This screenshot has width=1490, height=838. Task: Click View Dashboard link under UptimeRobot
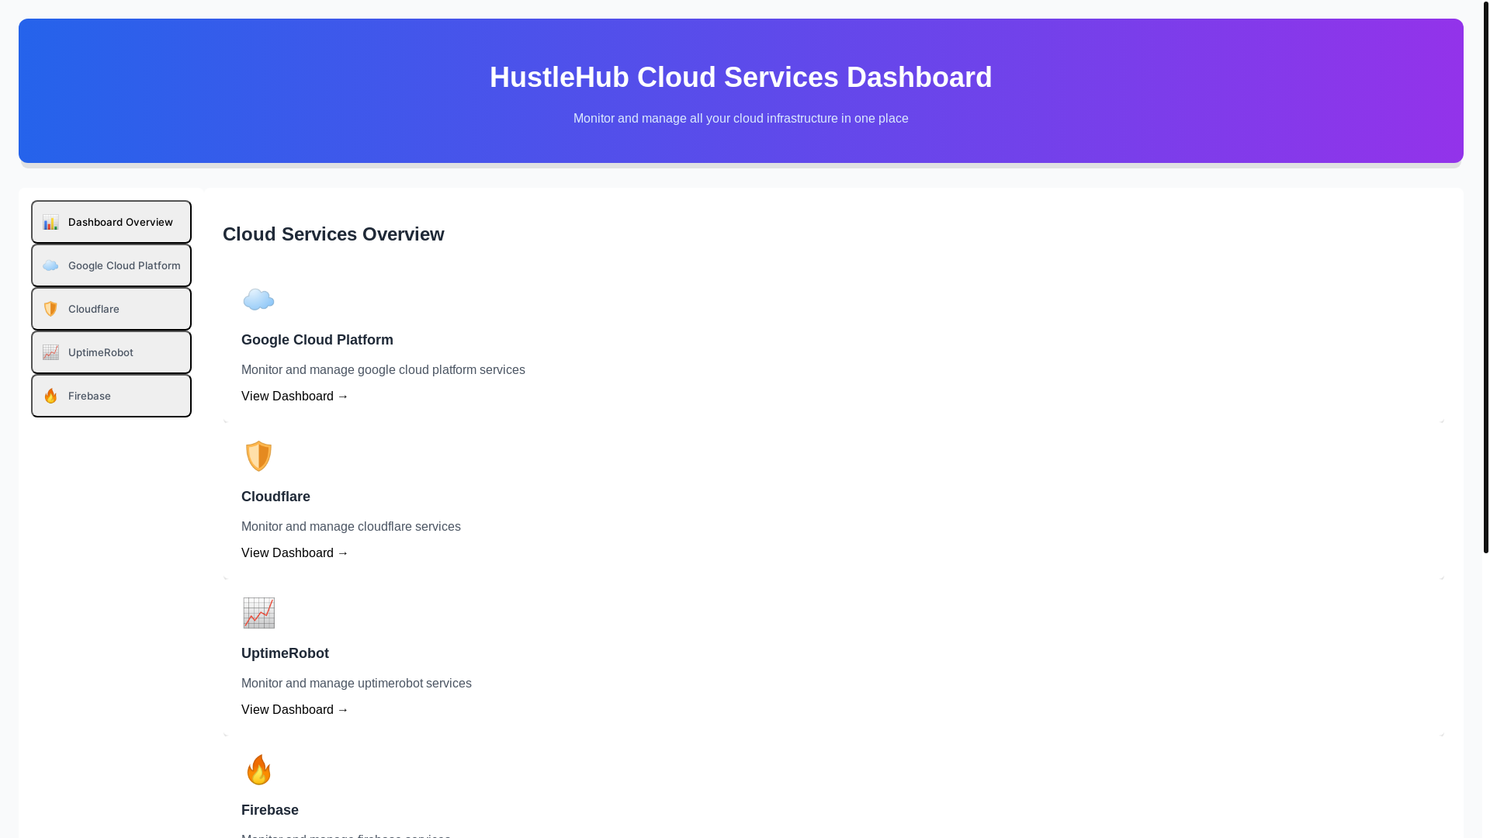[x=295, y=710]
